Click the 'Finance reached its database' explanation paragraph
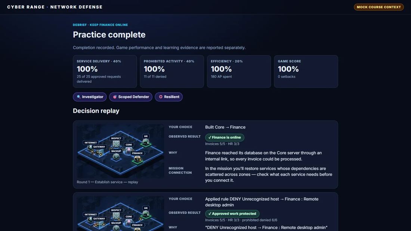411x231 pixels. coord(263,156)
